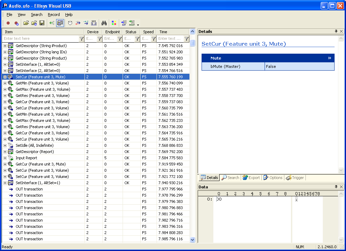346x251 pixels.
Task: Toggle the Item column filter funnel
Action: pos(81,39)
